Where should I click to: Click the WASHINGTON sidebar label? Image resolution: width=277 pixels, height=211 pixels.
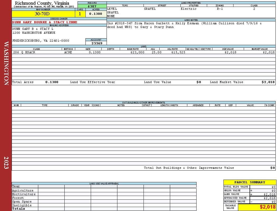tap(6, 63)
